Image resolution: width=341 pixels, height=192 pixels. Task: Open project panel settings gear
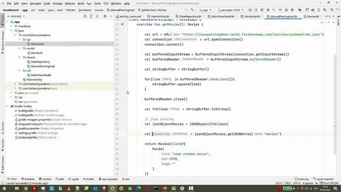tap(105, 17)
